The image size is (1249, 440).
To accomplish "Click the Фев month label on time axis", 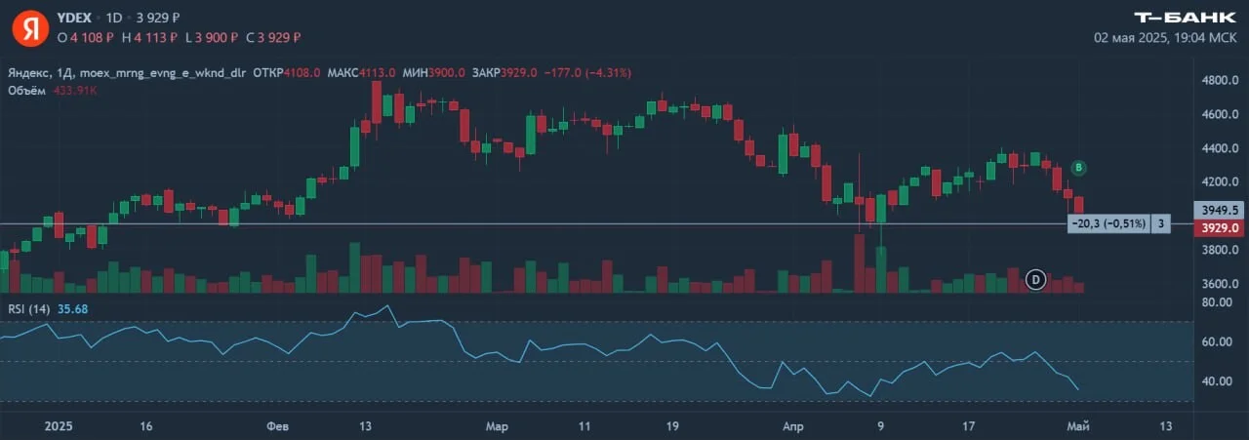I will (278, 426).
